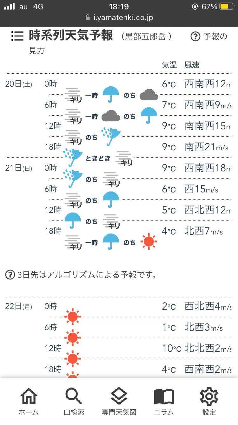Tap the コラム open-book icon

tap(164, 401)
